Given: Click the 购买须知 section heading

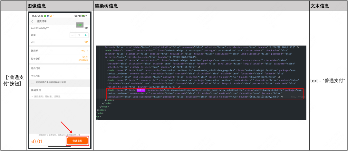Looking at the screenshot, I should [x=36, y=90].
